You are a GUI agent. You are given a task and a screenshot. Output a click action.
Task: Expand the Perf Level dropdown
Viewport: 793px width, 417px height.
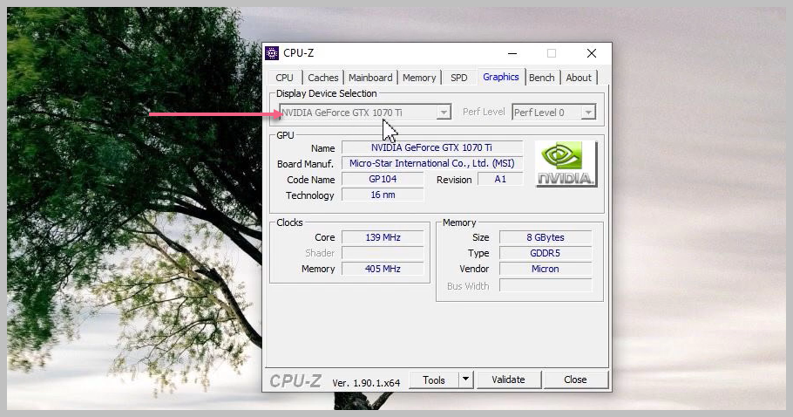[587, 113]
